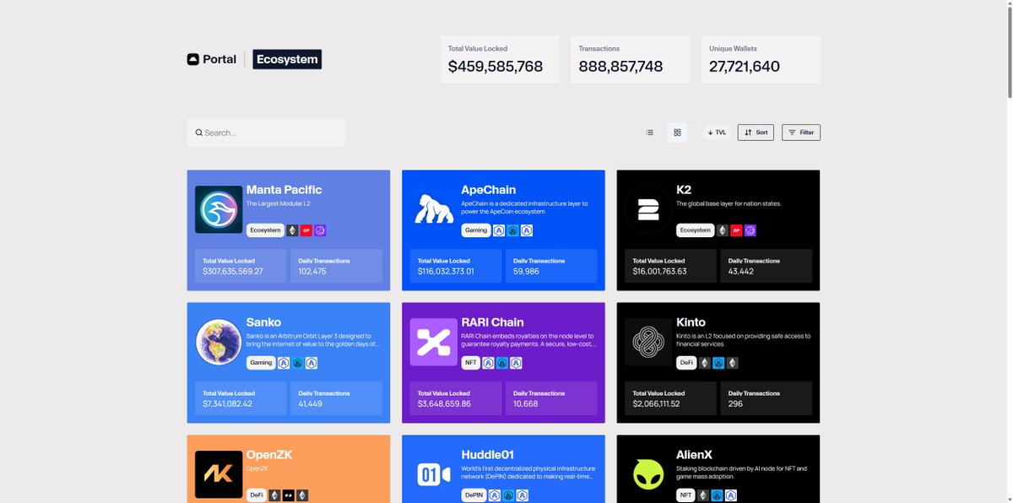Click the DeFi tag on OpenZK card
This screenshot has width=1013, height=503.
click(257, 495)
